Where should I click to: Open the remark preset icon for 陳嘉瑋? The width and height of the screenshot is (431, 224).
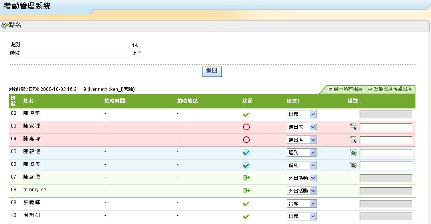[x=353, y=140]
